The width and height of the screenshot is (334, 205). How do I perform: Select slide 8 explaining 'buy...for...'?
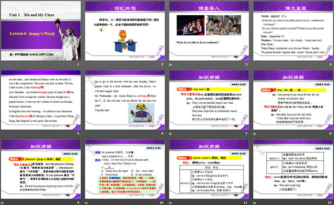(x=293, y=100)
